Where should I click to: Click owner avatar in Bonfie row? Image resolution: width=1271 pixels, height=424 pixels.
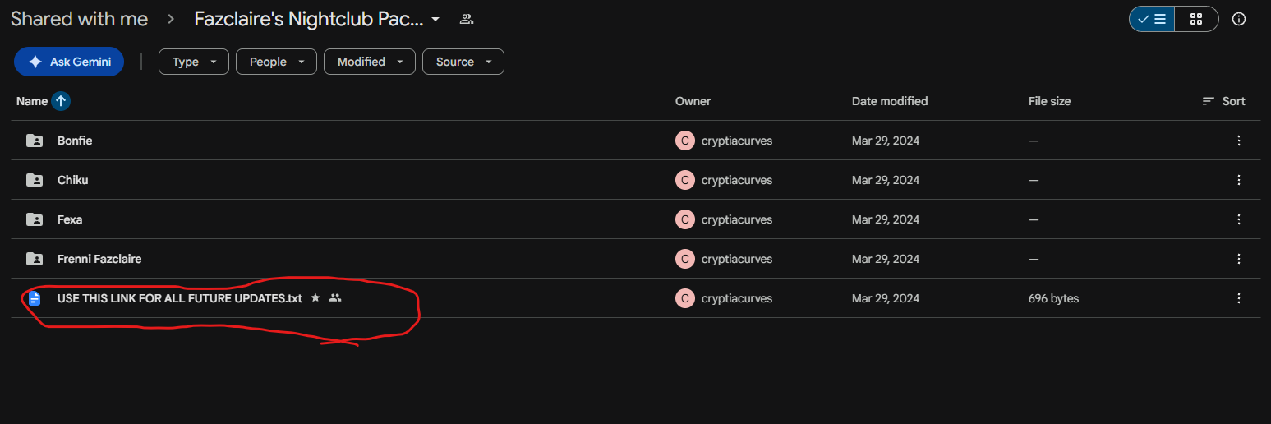point(685,141)
